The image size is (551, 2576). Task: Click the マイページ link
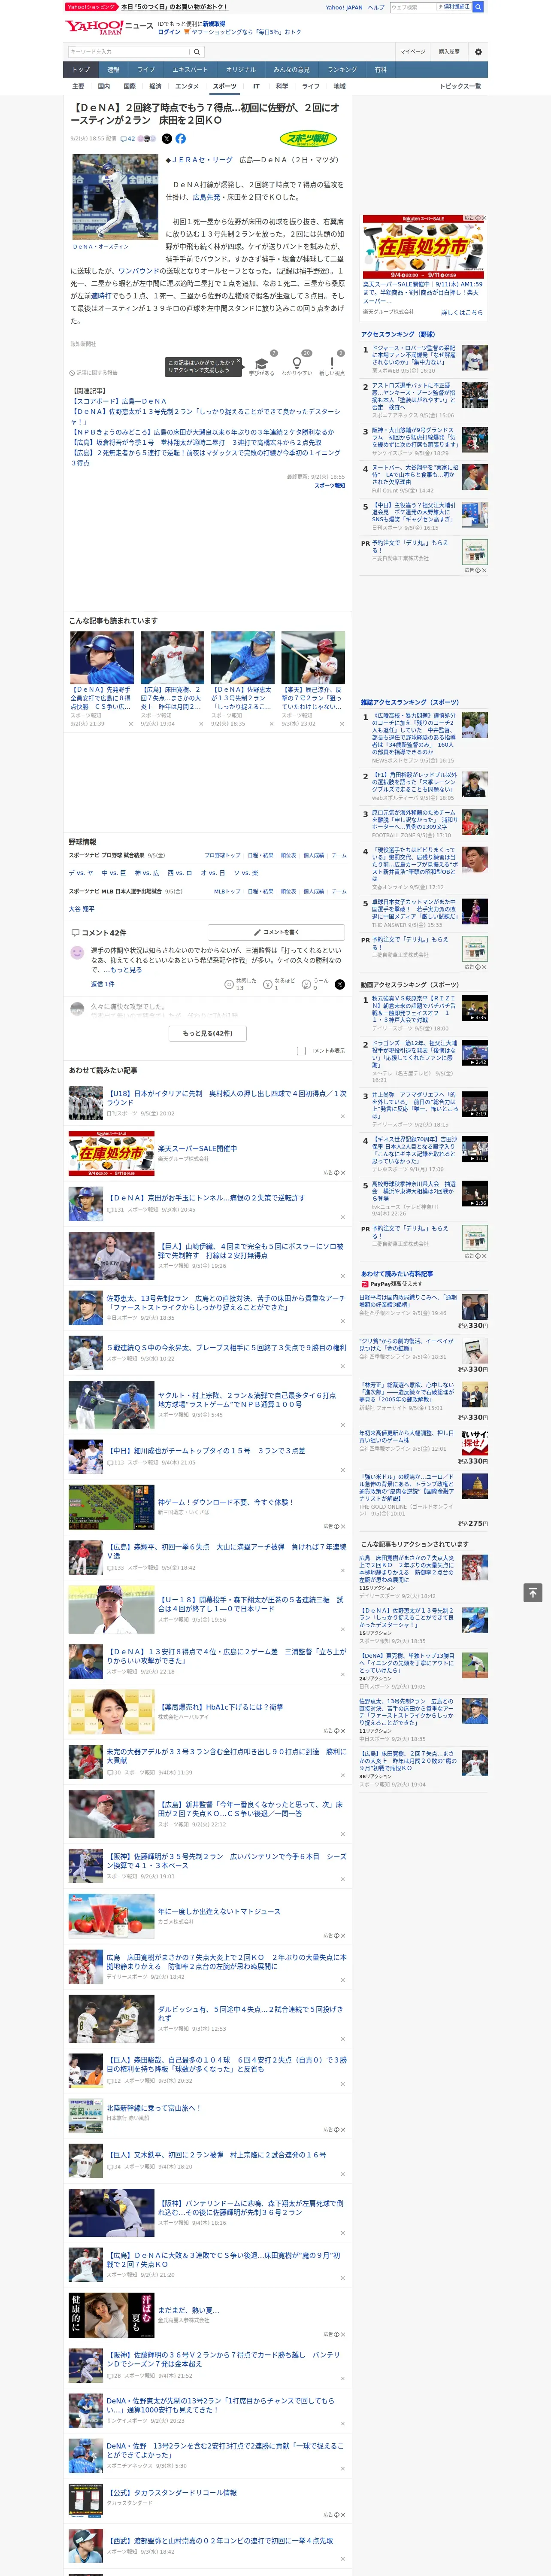point(412,52)
